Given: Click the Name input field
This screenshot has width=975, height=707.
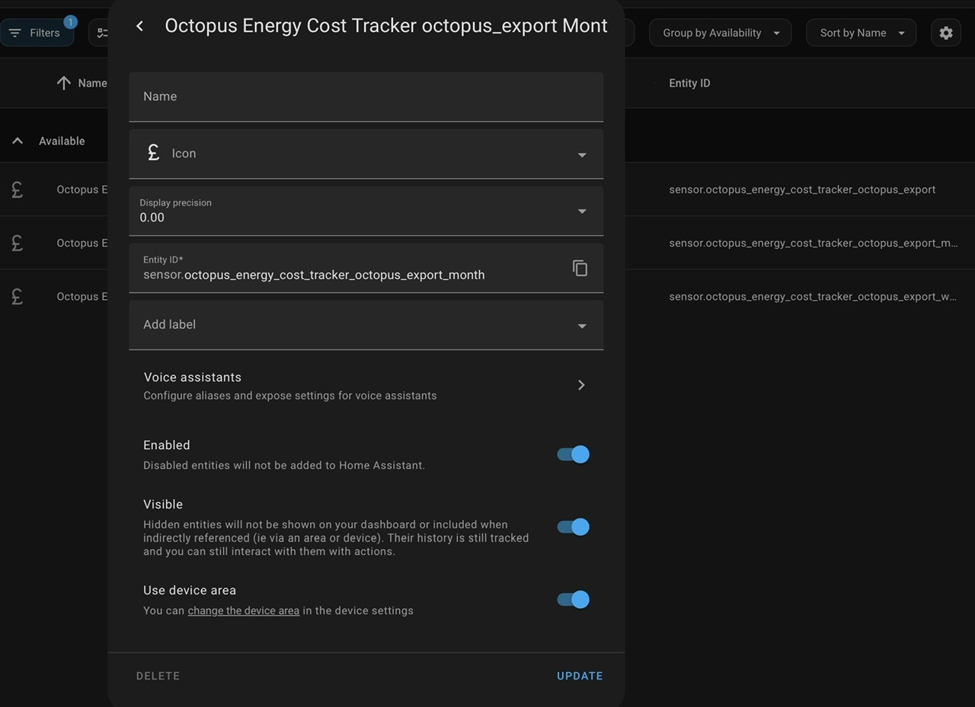Looking at the screenshot, I should pyautogui.click(x=366, y=97).
